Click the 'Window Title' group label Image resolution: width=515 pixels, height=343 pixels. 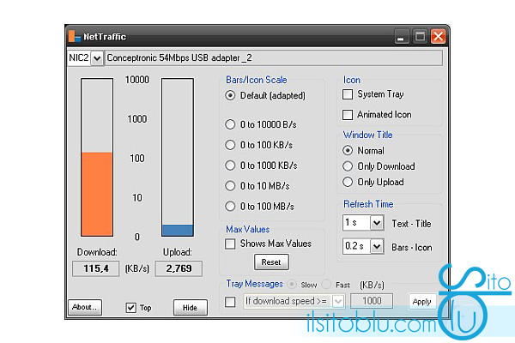click(x=367, y=135)
